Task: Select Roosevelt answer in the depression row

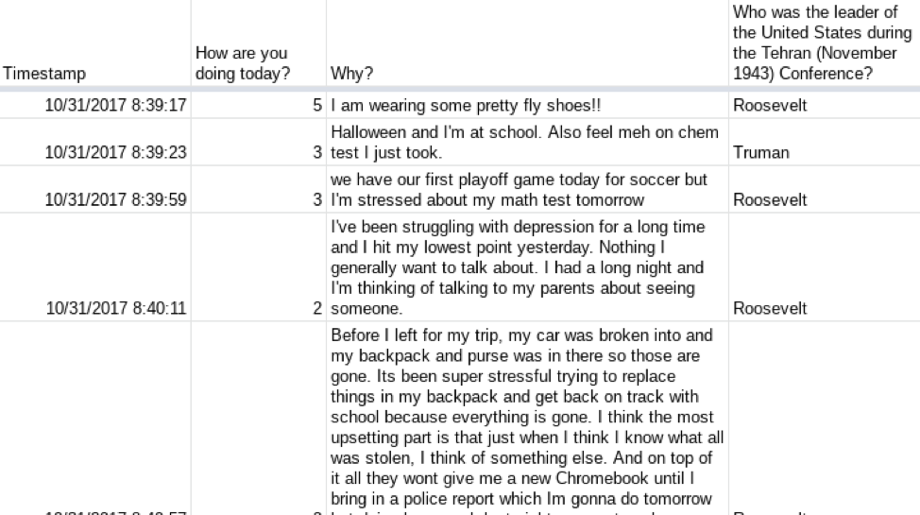Action: point(825,267)
